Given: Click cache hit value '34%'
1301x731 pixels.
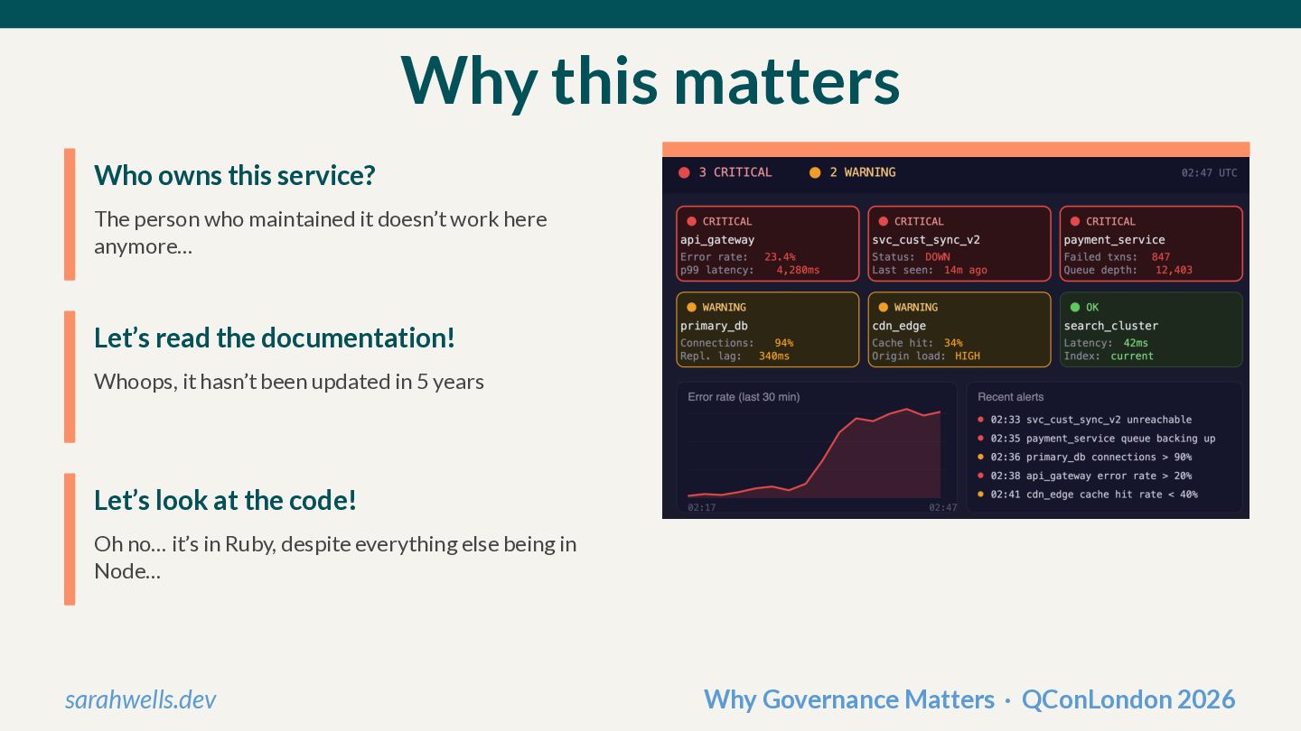Looking at the screenshot, I should tap(953, 343).
